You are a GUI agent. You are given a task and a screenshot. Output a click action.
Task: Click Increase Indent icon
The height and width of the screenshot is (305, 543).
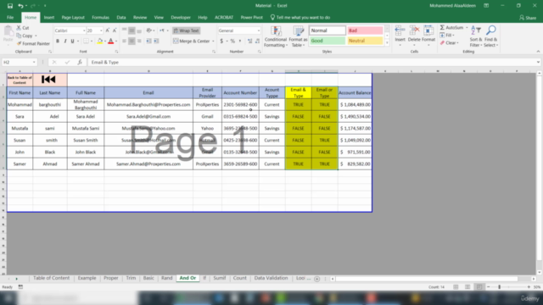(x=156, y=42)
